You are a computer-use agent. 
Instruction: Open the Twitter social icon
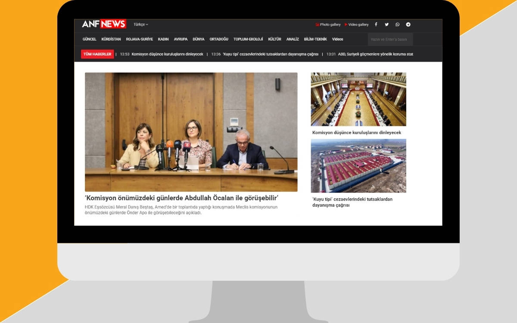click(x=386, y=25)
